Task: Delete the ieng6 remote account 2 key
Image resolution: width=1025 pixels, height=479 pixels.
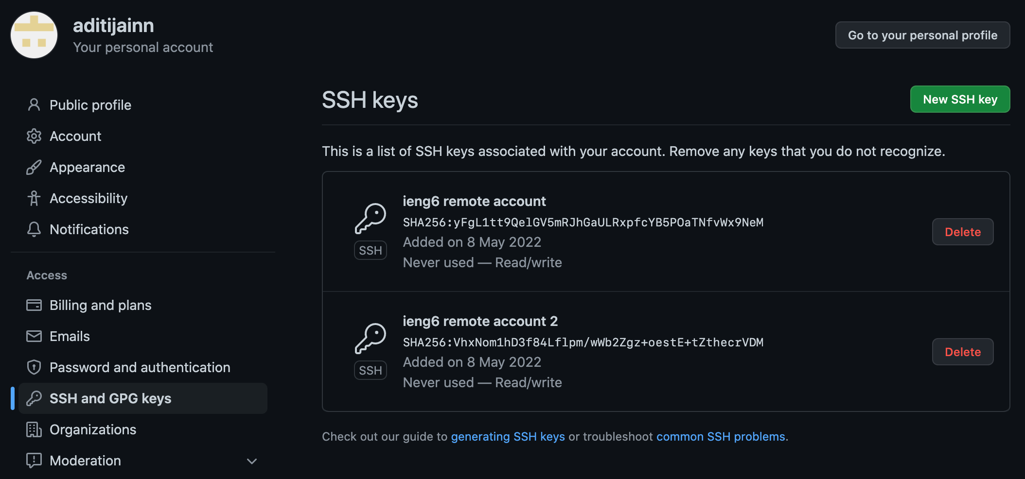Action: tap(962, 352)
